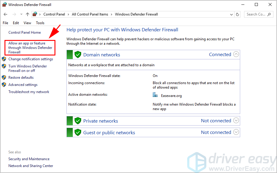
Task: Collapse the Domain networks section
Action: [236, 54]
